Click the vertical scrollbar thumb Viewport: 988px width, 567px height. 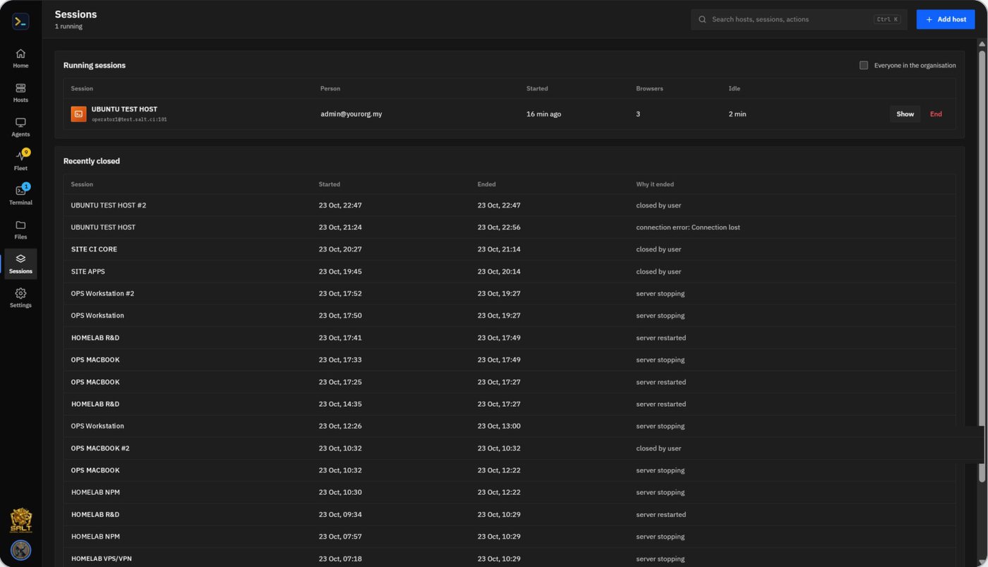point(982,266)
